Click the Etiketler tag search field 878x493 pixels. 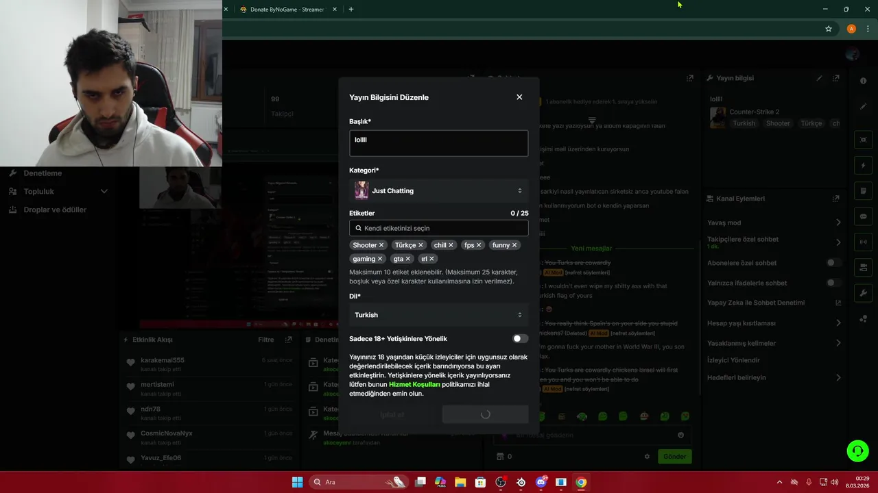pos(438,228)
